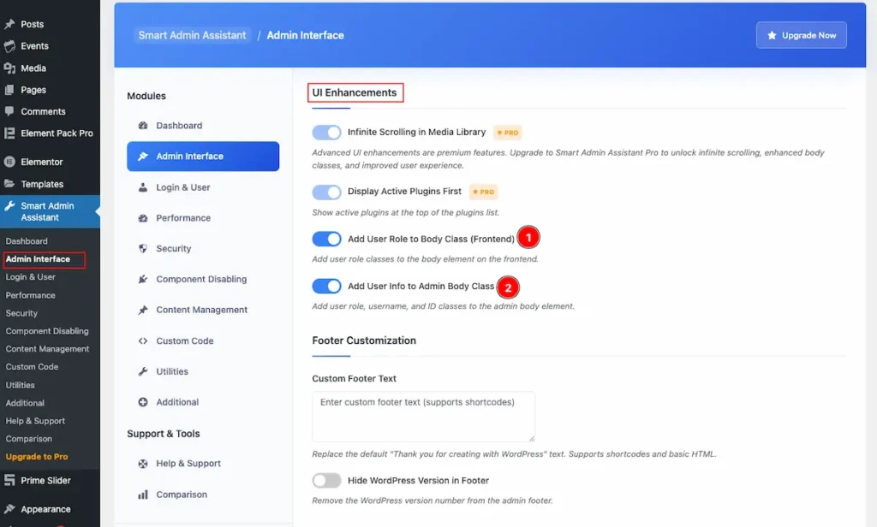Click the Performance module icon

click(143, 218)
